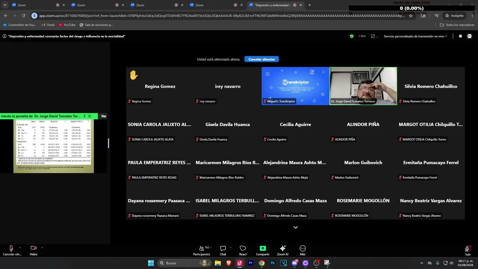Select Cecilia Aguirre's participant tile
Image resolution: width=478 pixels, height=269 pixels.
(295, 124)
